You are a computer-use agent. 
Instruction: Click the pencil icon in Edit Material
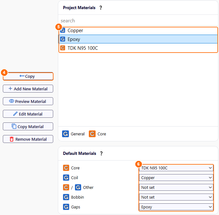(x=15, y=114)
